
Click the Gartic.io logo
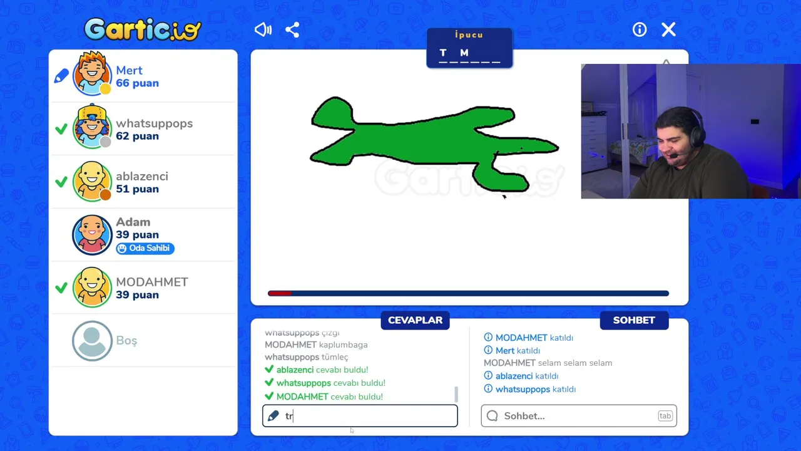(x=143, y=29)
